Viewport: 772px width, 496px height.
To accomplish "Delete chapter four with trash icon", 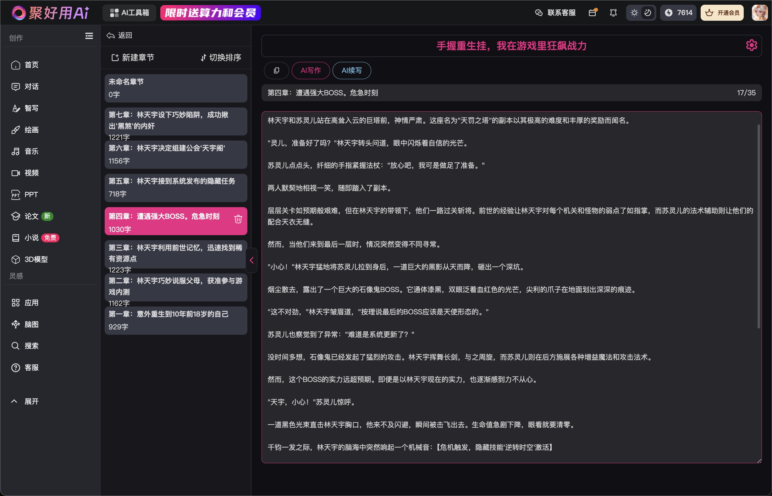I will tap(238, 219).
